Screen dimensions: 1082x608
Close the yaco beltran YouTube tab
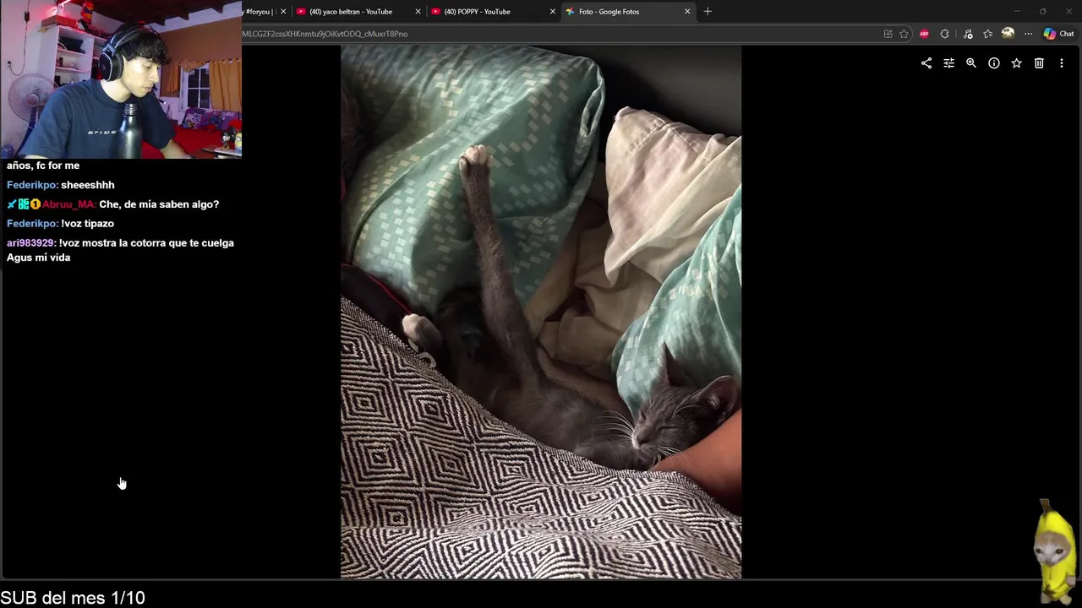click(418, 12)
